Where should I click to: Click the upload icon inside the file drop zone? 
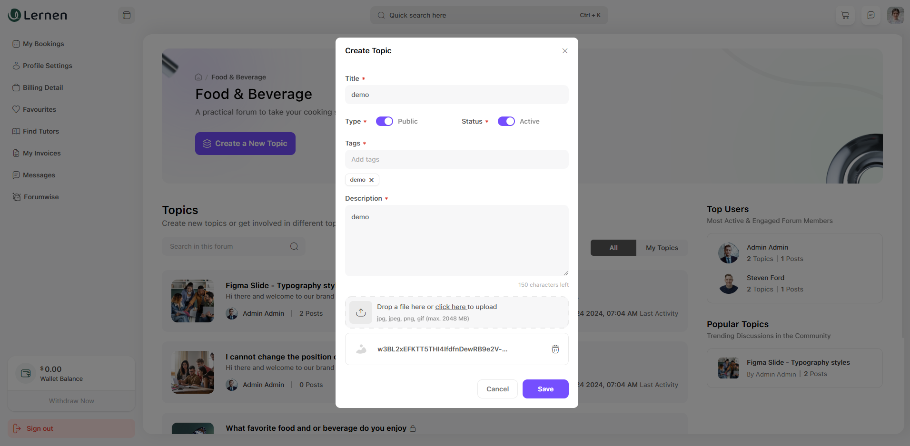pyautogui.click(x=361, y=312)
